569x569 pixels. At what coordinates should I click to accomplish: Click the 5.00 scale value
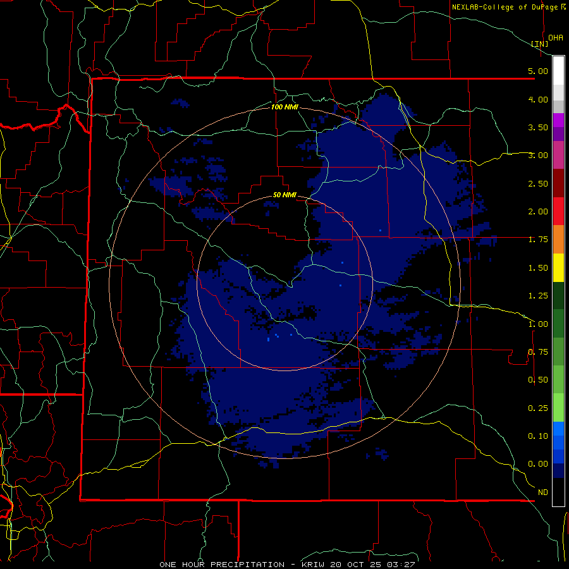tap(538, 71)
